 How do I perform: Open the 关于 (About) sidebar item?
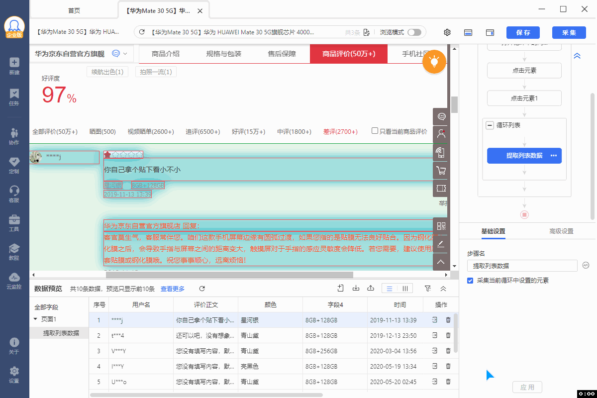tap(14, 346)
